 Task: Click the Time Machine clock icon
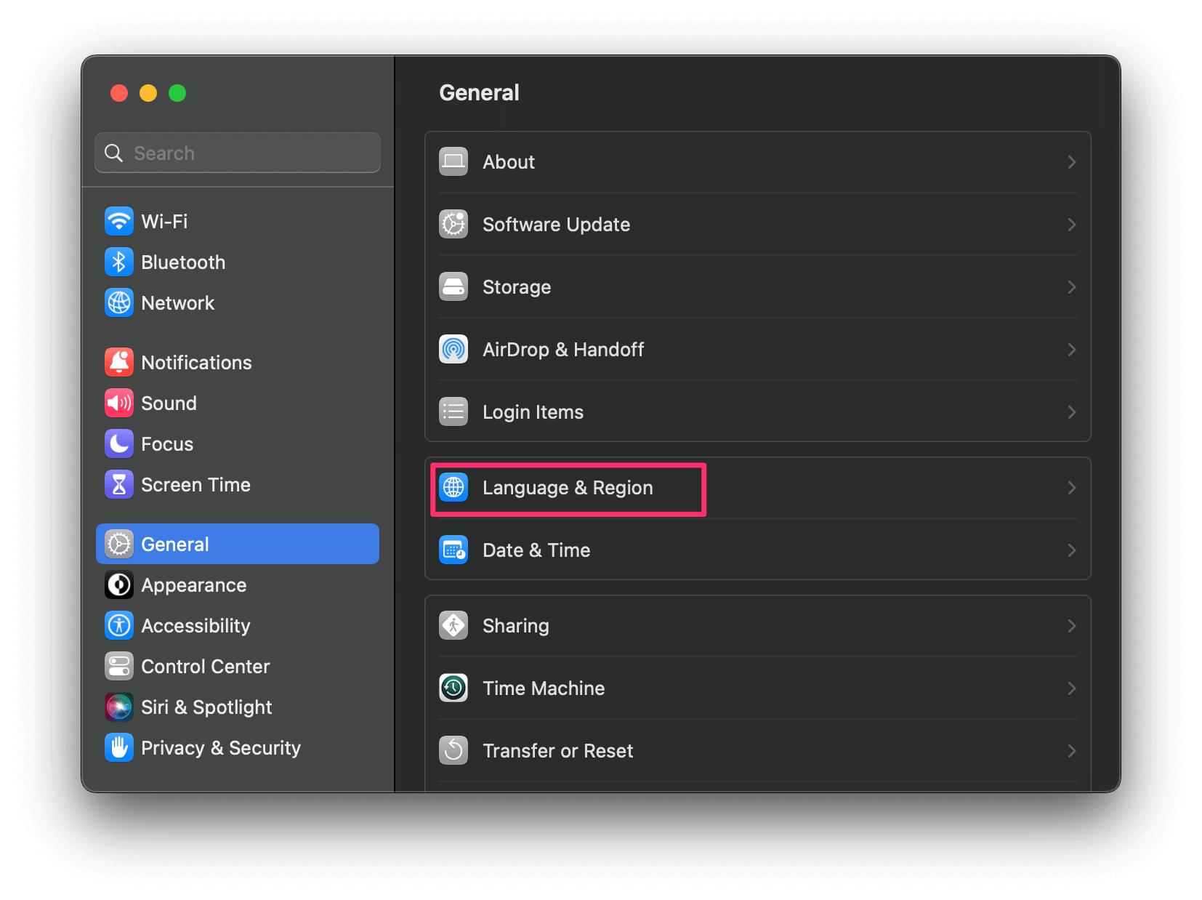click(453, 688)
